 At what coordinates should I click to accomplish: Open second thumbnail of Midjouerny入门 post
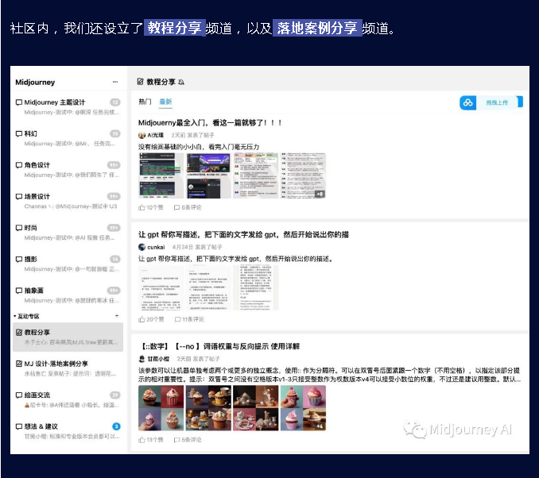pos(208,175)
